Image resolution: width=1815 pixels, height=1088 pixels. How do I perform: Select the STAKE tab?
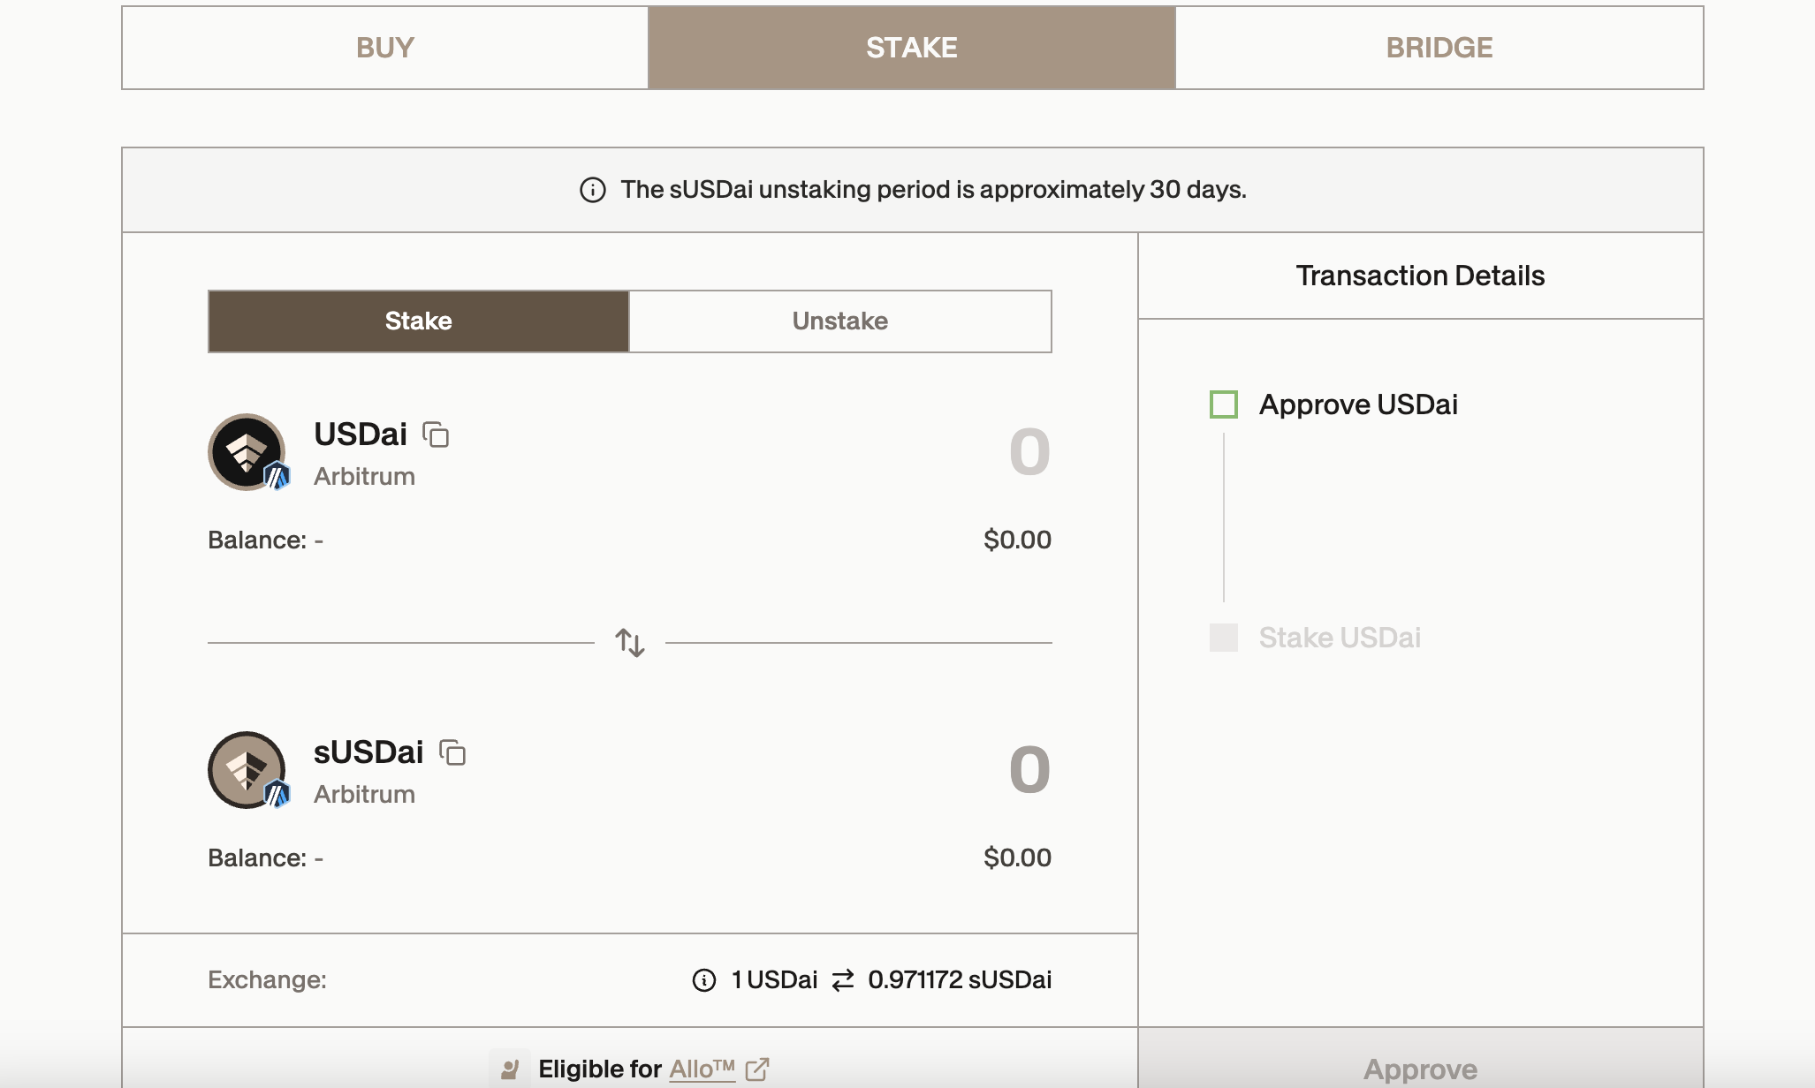click(911, 48)
